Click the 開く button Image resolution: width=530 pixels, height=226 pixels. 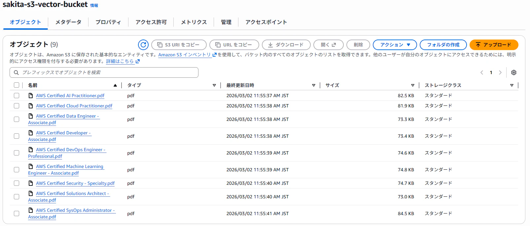click(329, 45)
